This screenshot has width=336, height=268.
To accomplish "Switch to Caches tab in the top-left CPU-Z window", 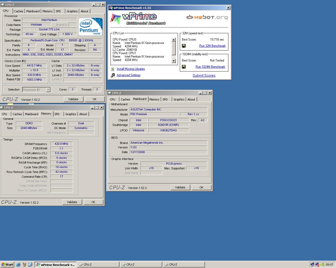I will [x=18, y=11].
